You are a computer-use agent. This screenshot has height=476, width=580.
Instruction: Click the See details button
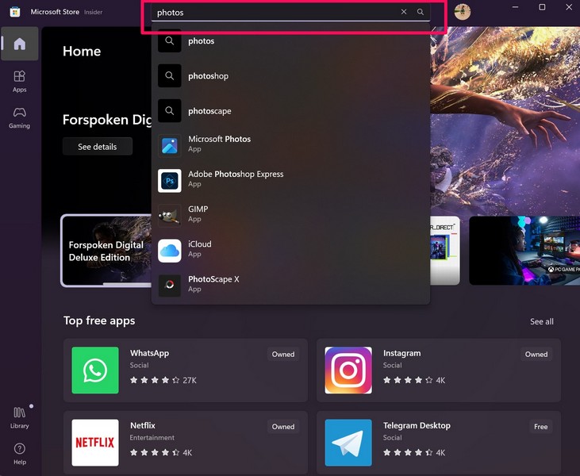point(97,147)
